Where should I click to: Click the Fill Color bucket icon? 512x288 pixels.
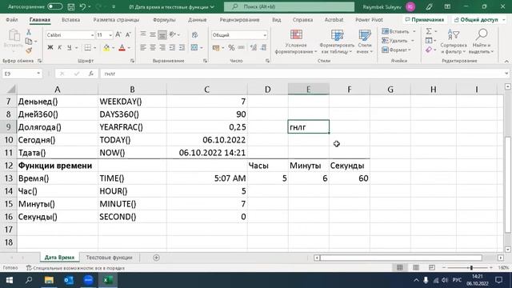(106, 48)
